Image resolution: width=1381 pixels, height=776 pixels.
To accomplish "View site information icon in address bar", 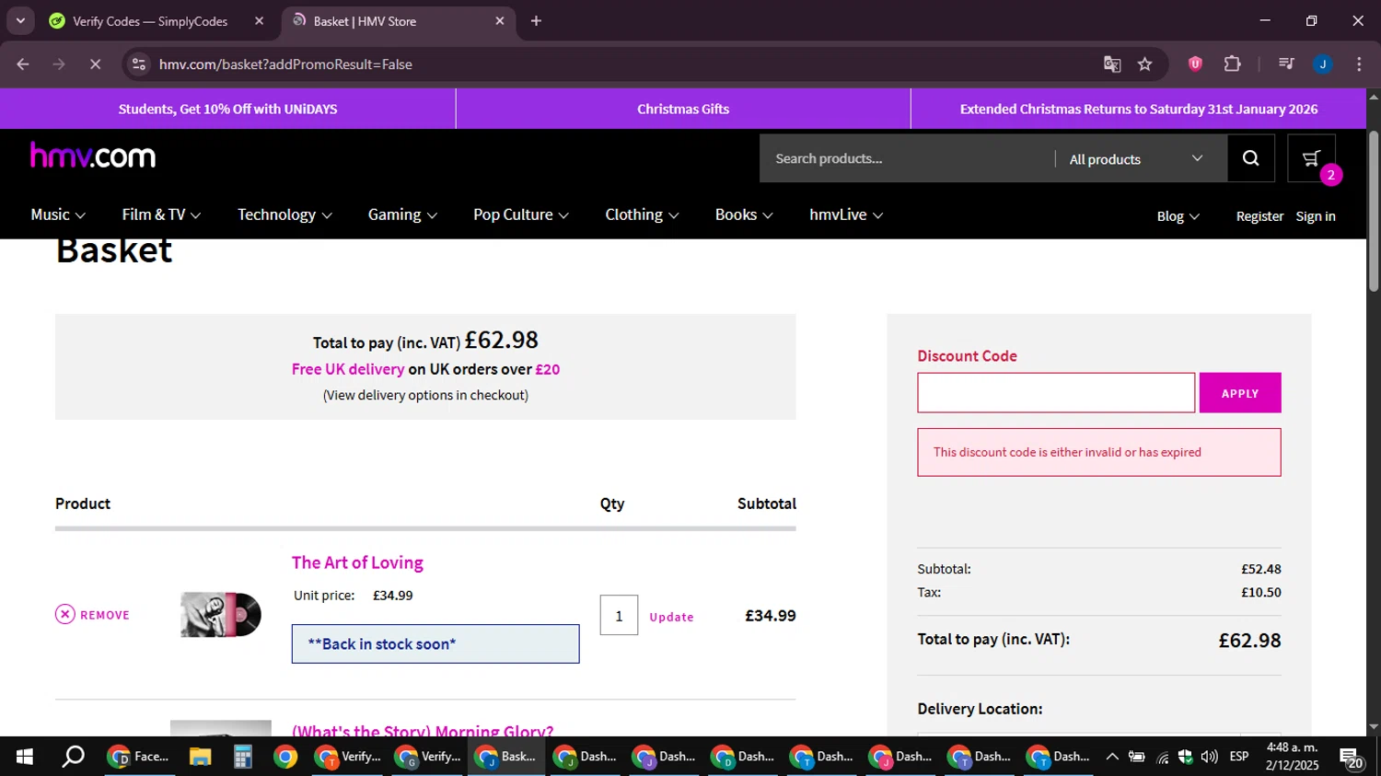I will pos(139,64).
